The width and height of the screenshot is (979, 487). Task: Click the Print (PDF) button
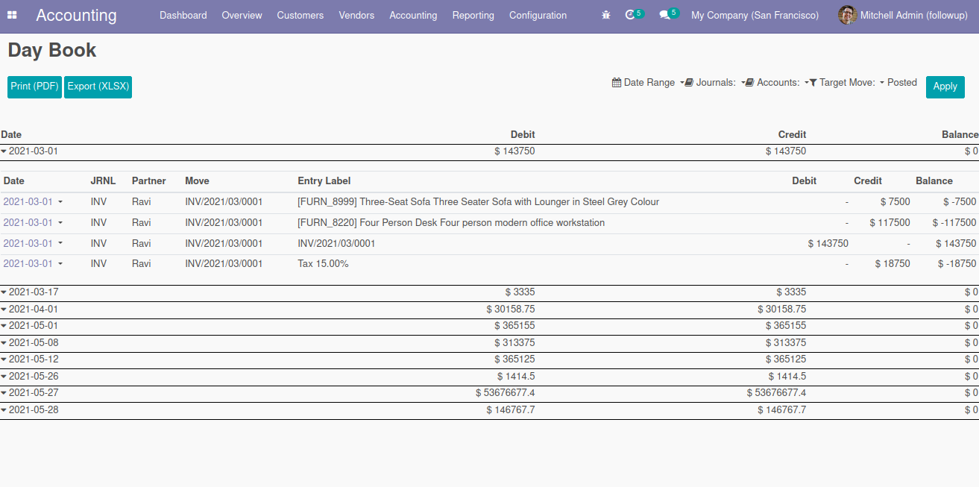[34, 87]
